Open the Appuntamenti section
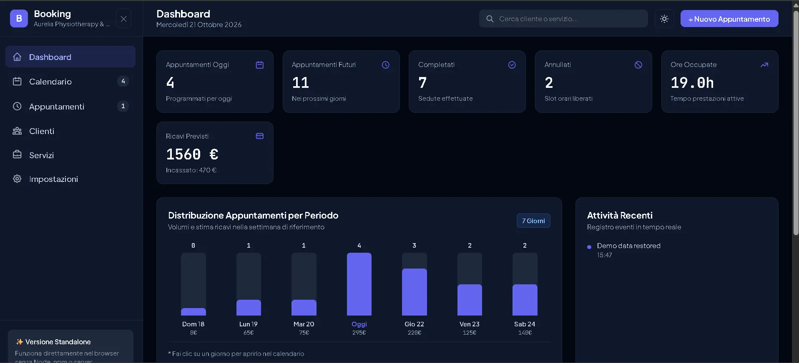The image size is (799, 363). 70,107
